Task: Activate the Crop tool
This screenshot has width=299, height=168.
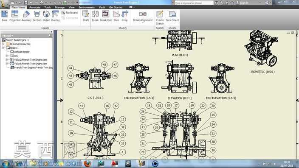Action: [x=124, y=16]
